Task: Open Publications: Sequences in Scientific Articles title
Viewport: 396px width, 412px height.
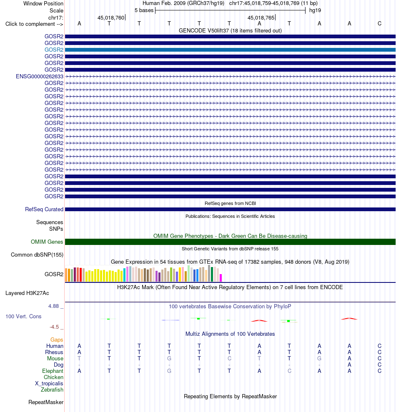Action: (230, 216)
